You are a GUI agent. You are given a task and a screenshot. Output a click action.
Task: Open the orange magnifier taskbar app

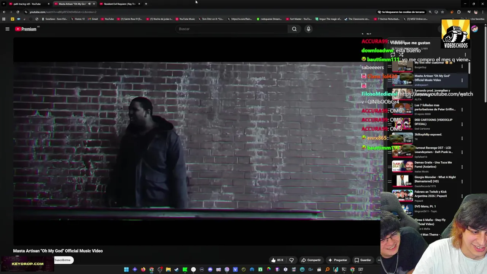click(327, 269)
